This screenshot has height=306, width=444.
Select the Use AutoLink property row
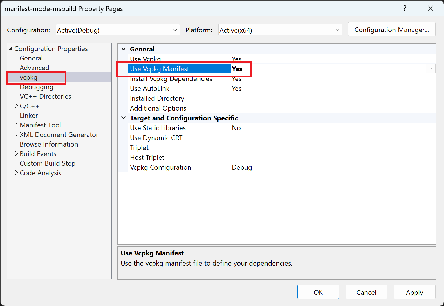point(150,89)
